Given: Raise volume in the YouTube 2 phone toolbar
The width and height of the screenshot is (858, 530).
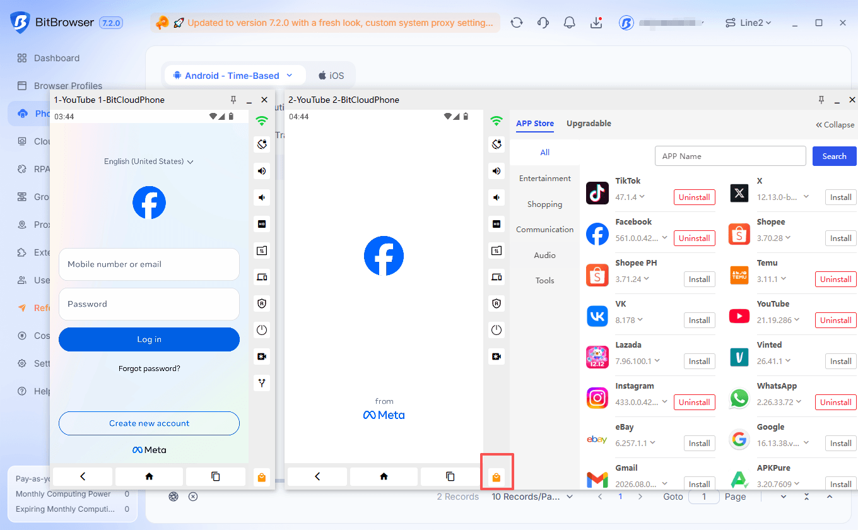Looking at the screenshot, I should [497, 171].
